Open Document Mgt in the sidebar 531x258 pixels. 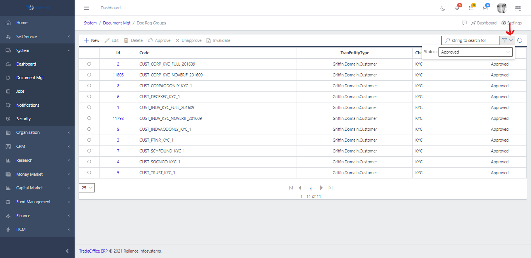coord(31,77)
